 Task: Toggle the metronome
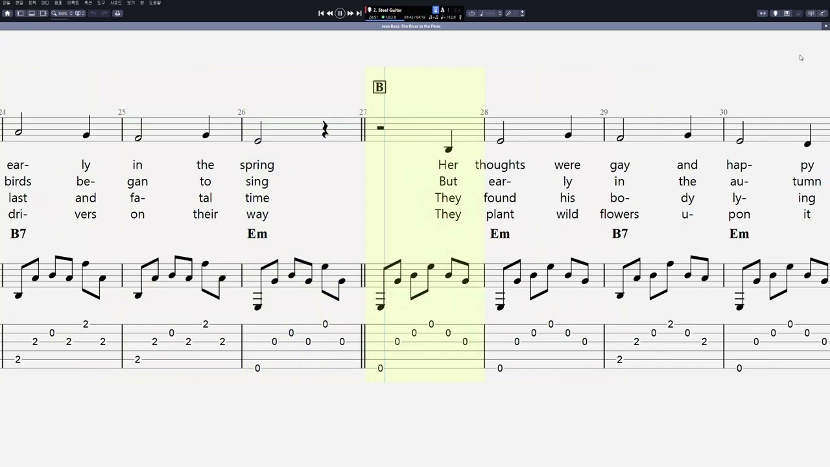point(442,10)
